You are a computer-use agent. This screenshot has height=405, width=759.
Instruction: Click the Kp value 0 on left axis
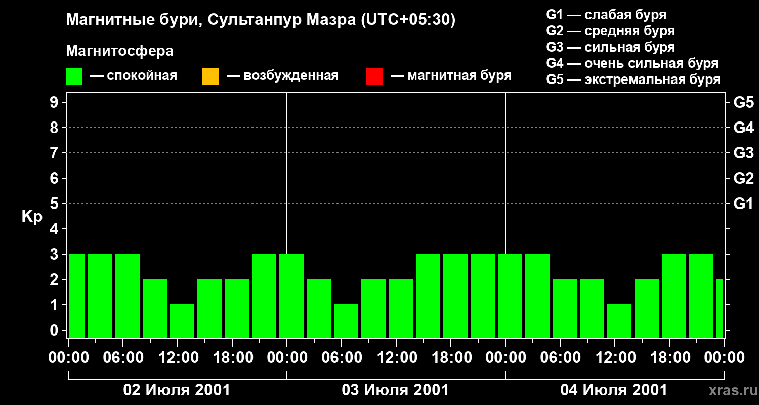point(55,330)
